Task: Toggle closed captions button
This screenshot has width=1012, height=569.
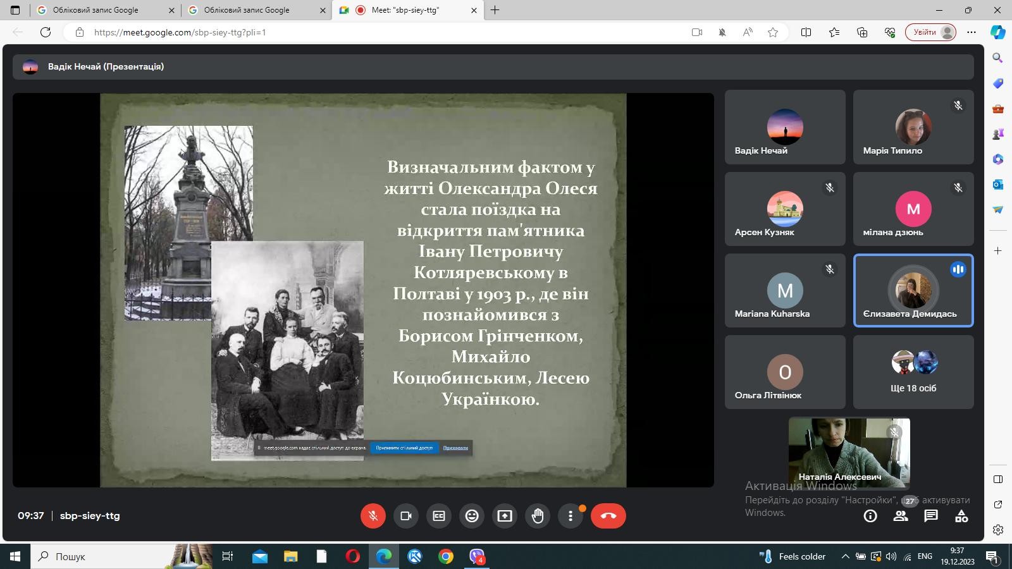Action: click(x=439, y=516)
